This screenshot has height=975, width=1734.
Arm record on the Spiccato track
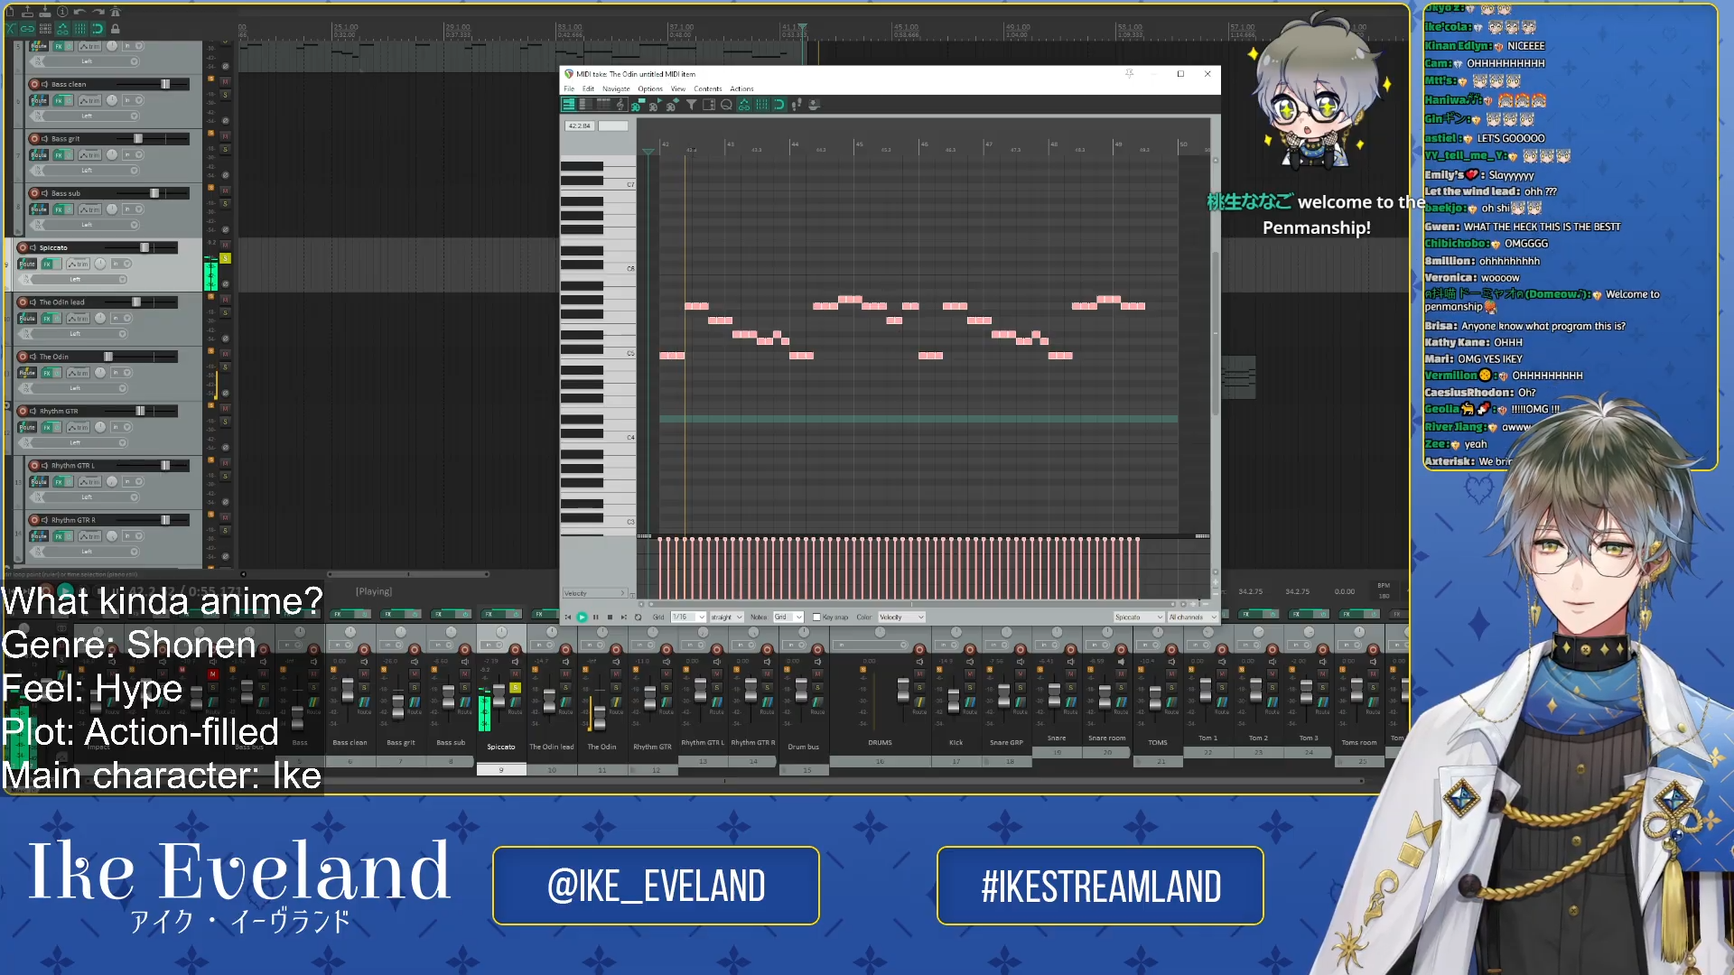tap(23, 247)
